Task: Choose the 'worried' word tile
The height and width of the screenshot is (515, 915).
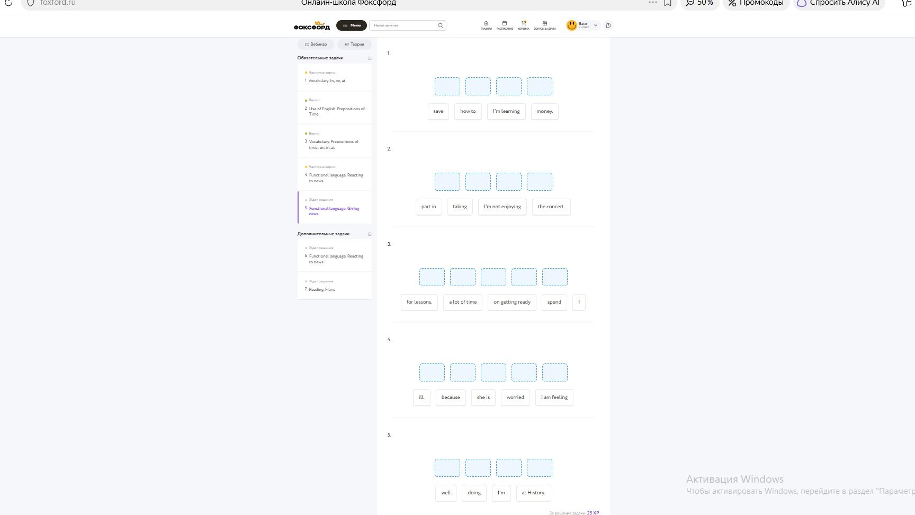Action: click(x=515, y=397)
